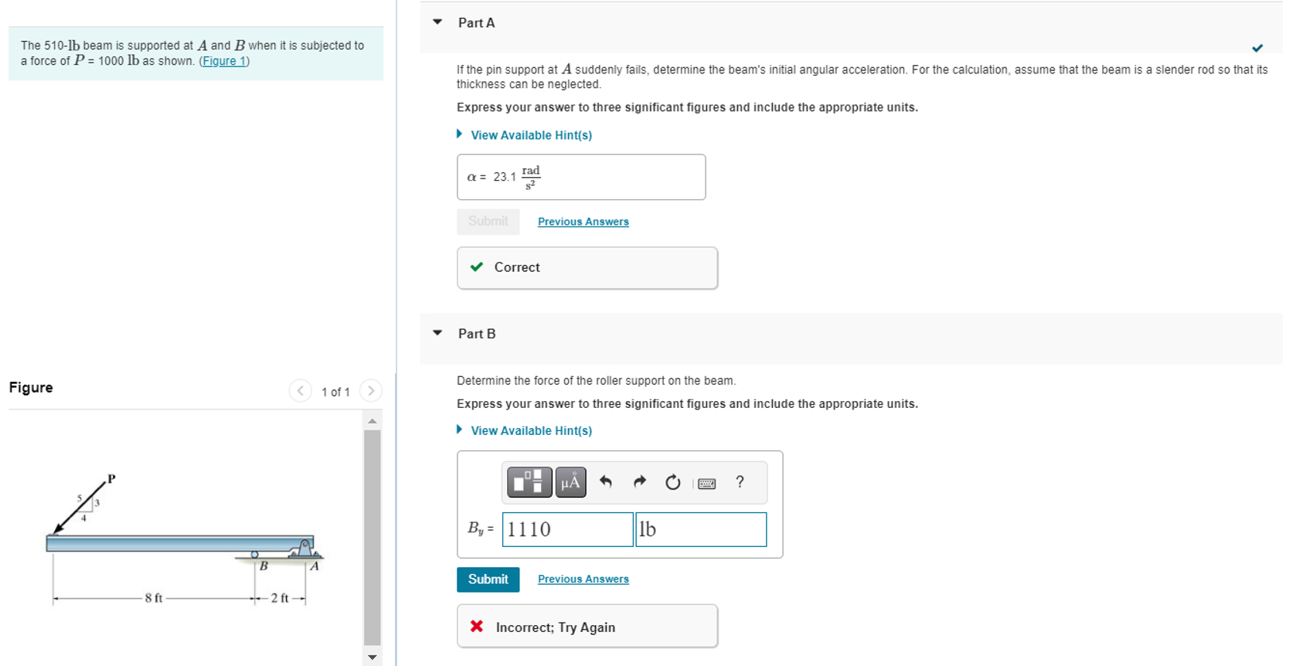The height and width of the screenshot is (666, 1296).
Task: Click the undo arrow in equation editor
Action: (x=606, y=482)
